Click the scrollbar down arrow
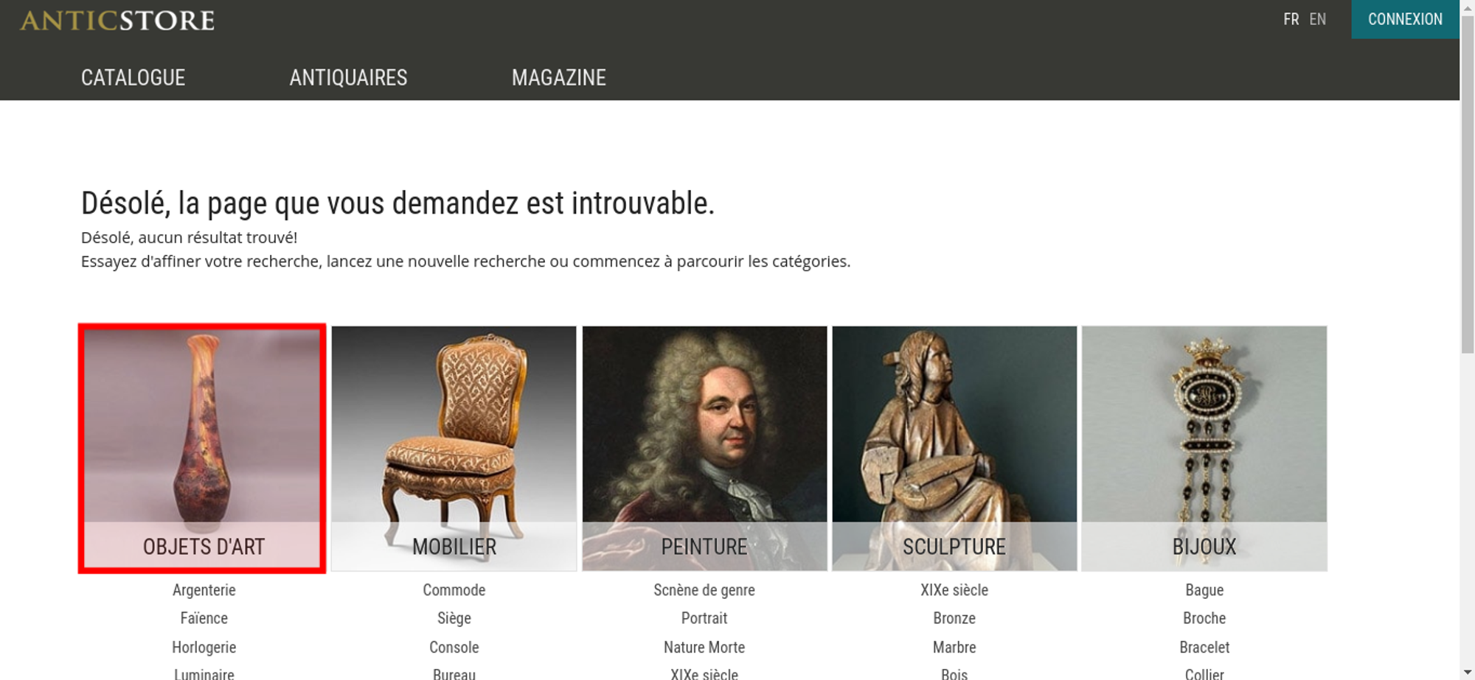The height and width of the screenshot is (680, 1475). pyautogui.click(x=1468, y=672)
